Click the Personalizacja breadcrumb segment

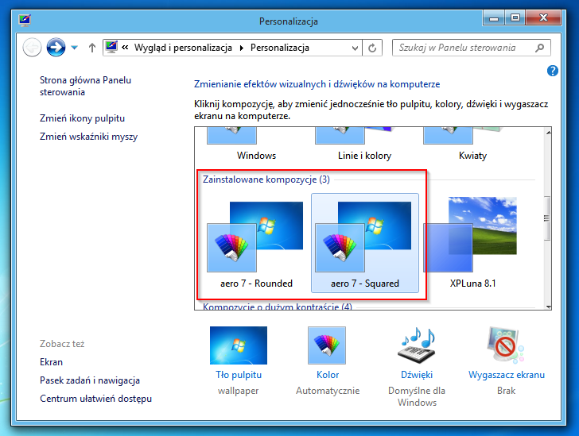pos(280,48)
